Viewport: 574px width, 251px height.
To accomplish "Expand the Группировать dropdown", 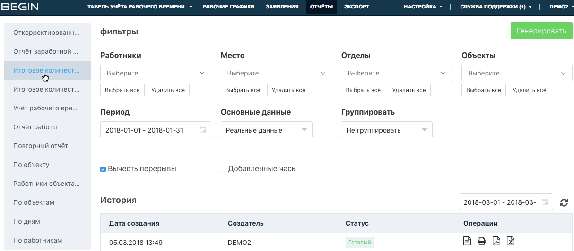I will (x=386, y=130).
